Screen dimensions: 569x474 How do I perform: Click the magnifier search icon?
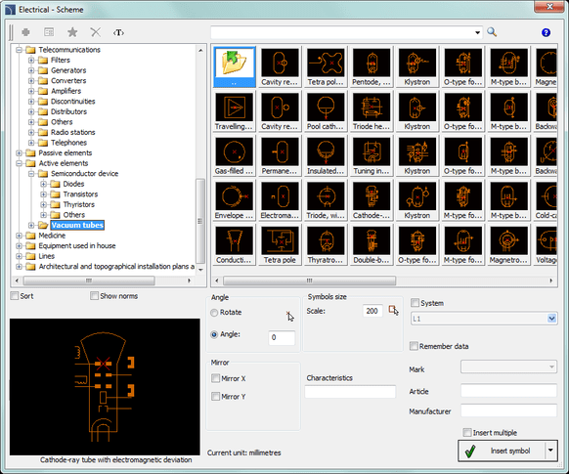(492, 32)
